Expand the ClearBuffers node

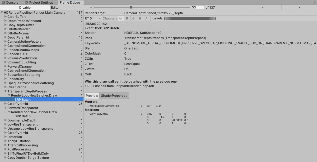click(x=6, y=17)
